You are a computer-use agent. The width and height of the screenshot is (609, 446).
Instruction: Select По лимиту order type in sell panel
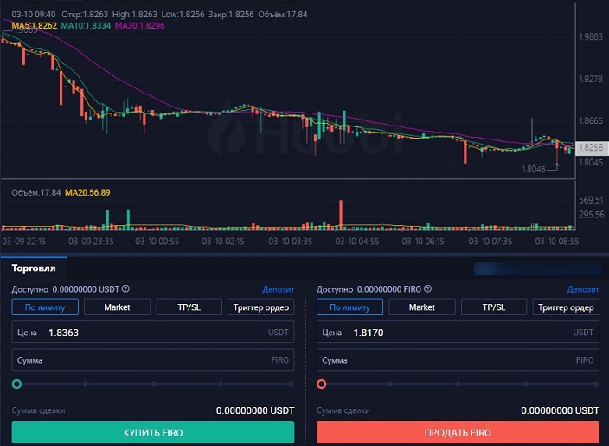[x=350, y=307]
